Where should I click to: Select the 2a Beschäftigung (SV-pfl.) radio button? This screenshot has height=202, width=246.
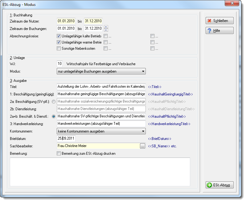[x=54, y=102]
